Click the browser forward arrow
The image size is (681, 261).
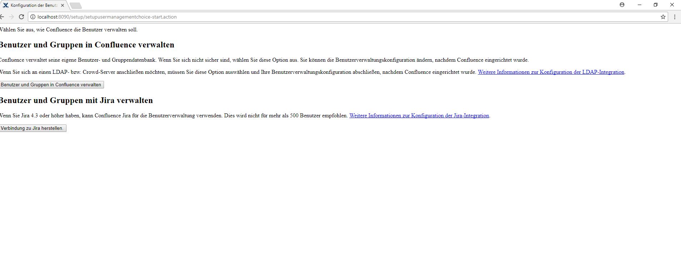pos(11,17)
